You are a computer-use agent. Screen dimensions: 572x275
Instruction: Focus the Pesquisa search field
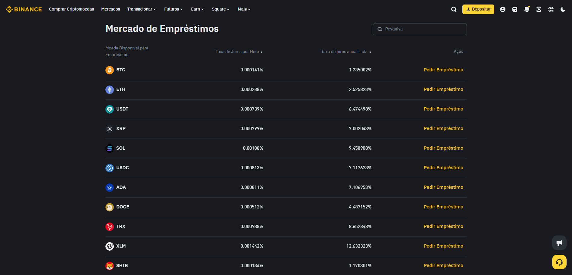(420, 29)
